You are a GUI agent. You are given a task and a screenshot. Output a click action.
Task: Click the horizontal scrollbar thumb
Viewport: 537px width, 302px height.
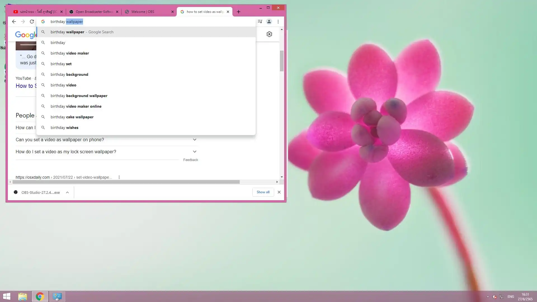(x=126, y=182)
